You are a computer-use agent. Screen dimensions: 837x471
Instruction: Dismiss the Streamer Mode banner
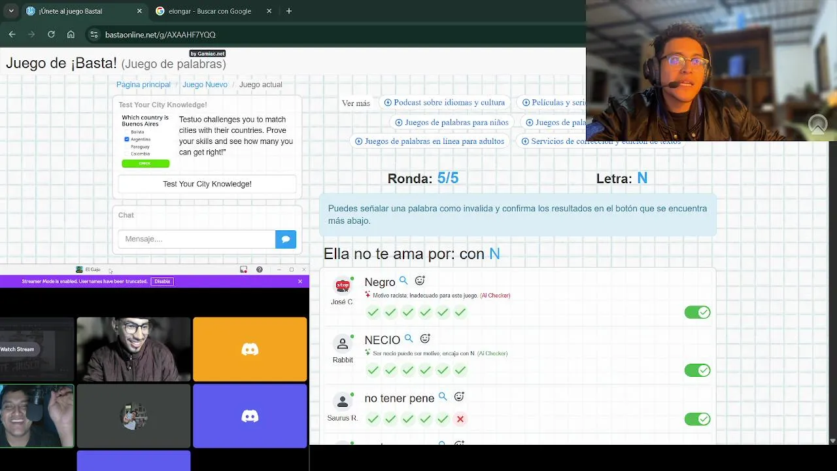point(300,281)
